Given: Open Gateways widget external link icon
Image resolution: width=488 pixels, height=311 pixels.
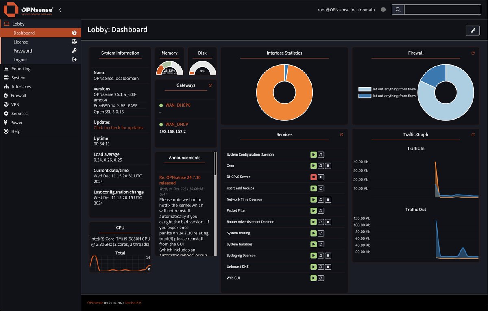Looking at the screenshot, I should point(210,85).
